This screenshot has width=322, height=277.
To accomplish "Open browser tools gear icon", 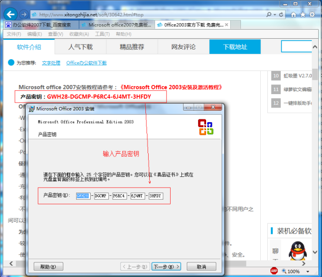I will tap(312, 15).
